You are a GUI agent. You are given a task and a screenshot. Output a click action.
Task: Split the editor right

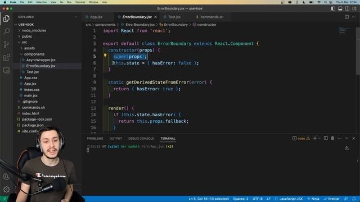pyautogui.click(x=346, y=17)
